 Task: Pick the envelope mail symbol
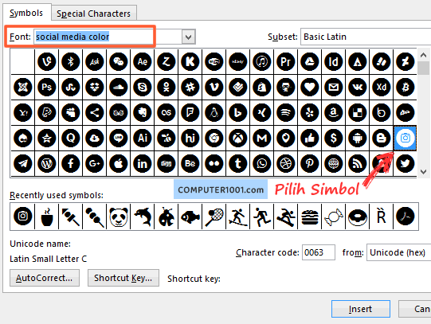(x=334, y=87)
